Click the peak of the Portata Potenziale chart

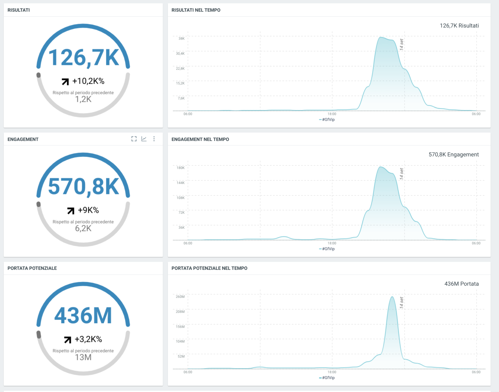point(392,297)
